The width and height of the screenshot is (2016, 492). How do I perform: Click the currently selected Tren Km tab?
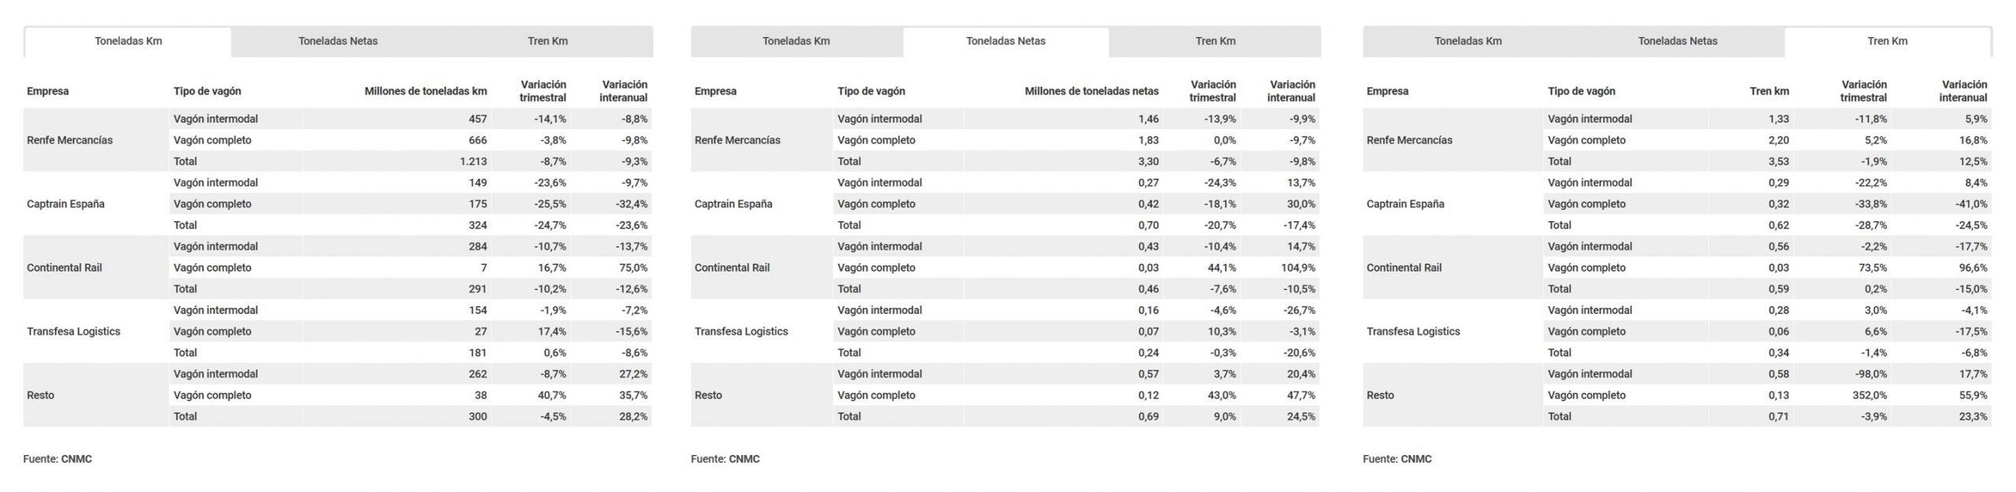coord(1887,41)
